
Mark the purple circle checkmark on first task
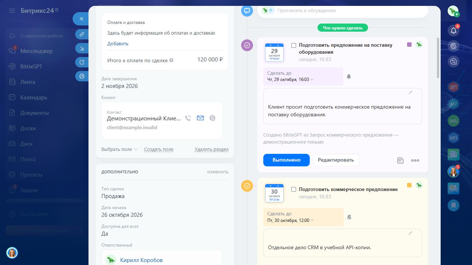point(247,46)
